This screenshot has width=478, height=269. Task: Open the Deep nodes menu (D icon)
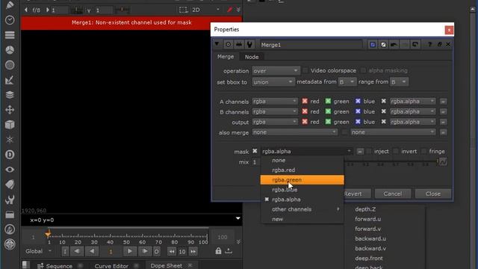click(x=10, y=155)
